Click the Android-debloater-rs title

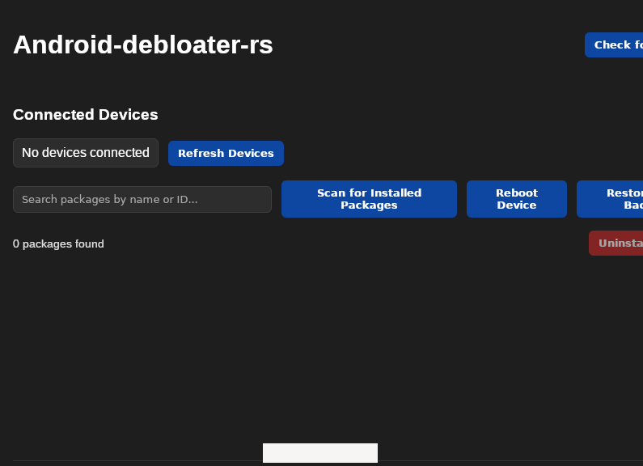[x=143, y=44]
